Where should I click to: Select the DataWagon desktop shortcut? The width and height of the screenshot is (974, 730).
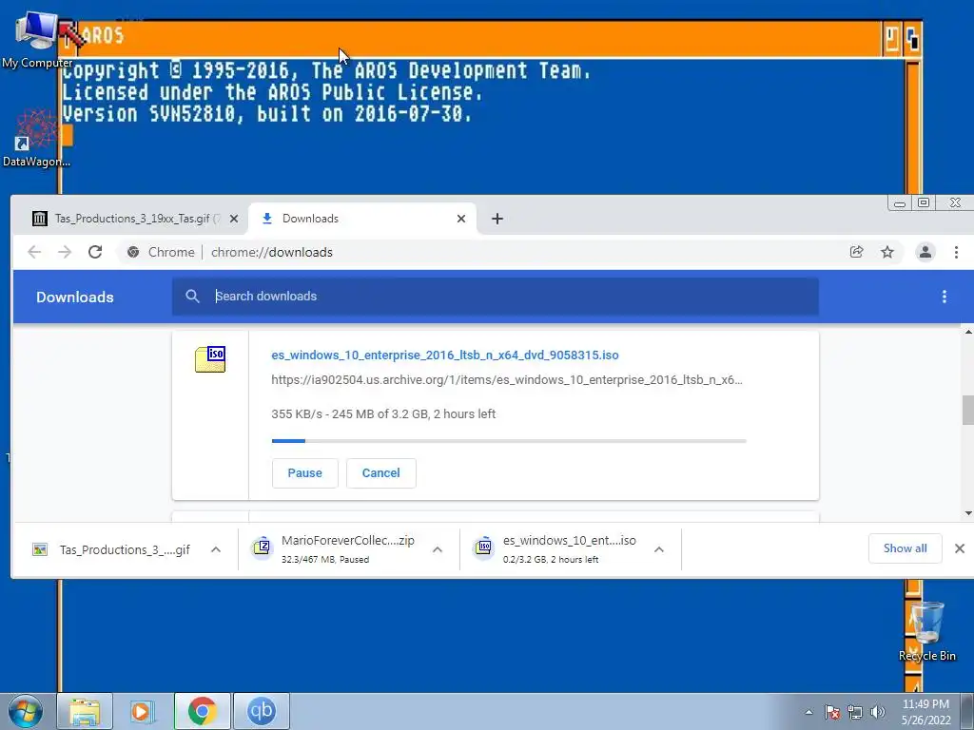pos(37,139)
